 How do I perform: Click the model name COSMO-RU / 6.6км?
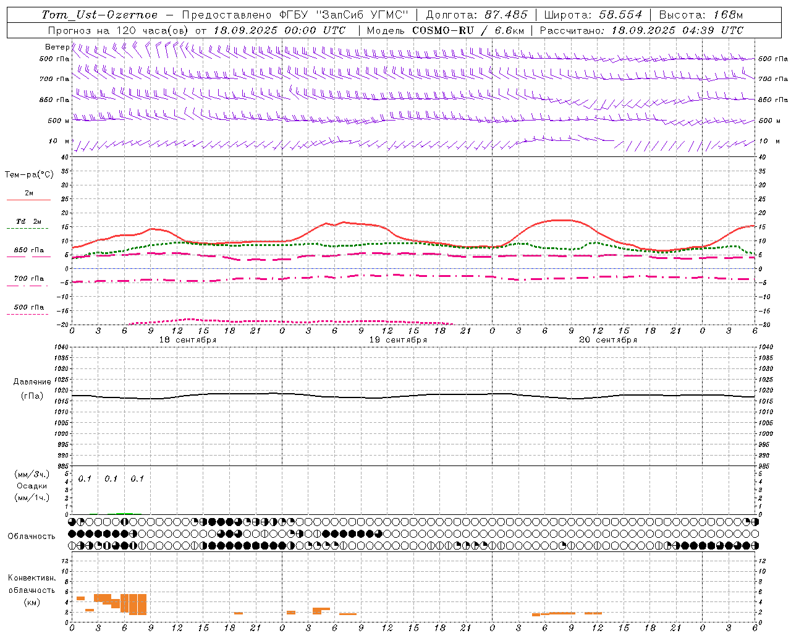point(468,30)
